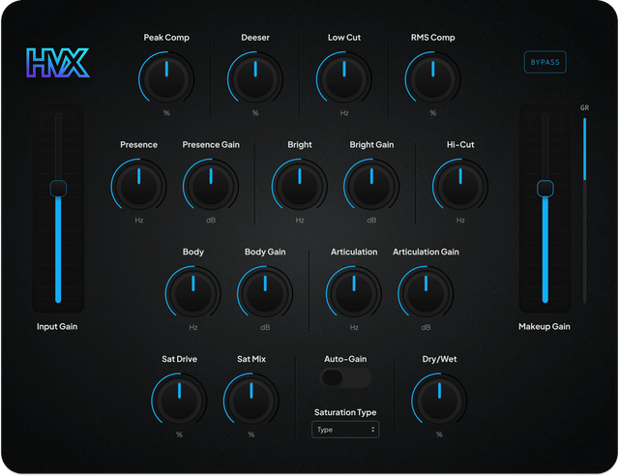The image size is (619, 476).
Task: Click the Sat Mix knob
Action: (251, 401)
